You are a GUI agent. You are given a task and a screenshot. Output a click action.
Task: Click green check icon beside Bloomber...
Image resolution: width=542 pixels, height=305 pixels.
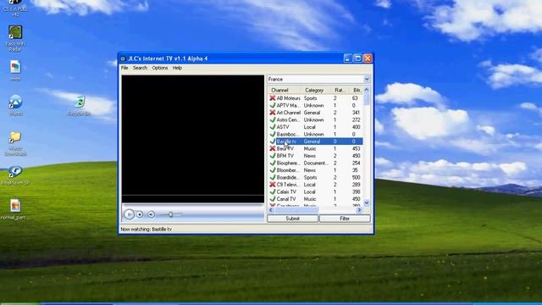point(273,170)
